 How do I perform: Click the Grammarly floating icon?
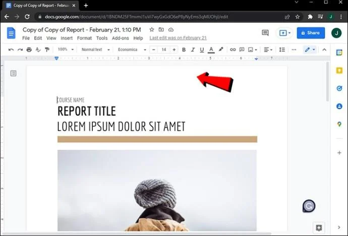point(309,206)
